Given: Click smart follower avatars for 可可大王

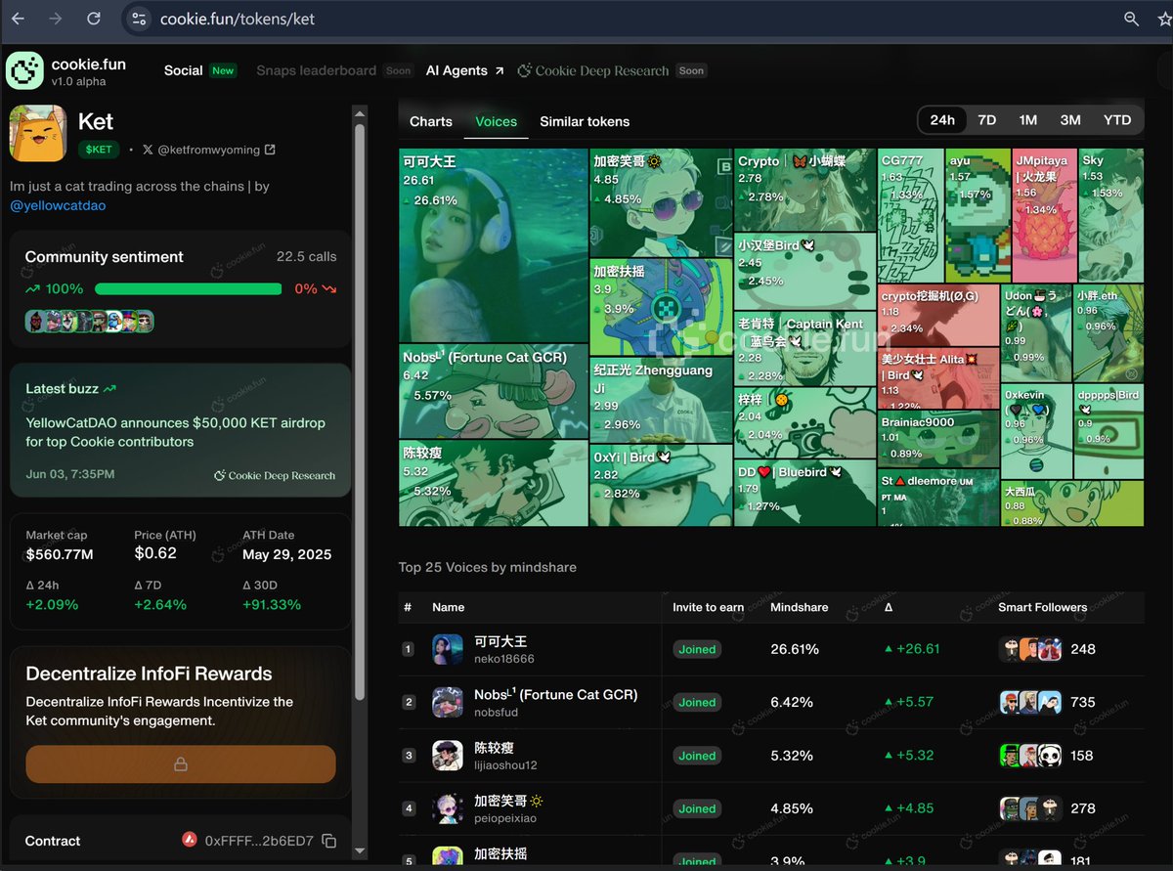Looking at the screenshot, I should pos(1030,649).
